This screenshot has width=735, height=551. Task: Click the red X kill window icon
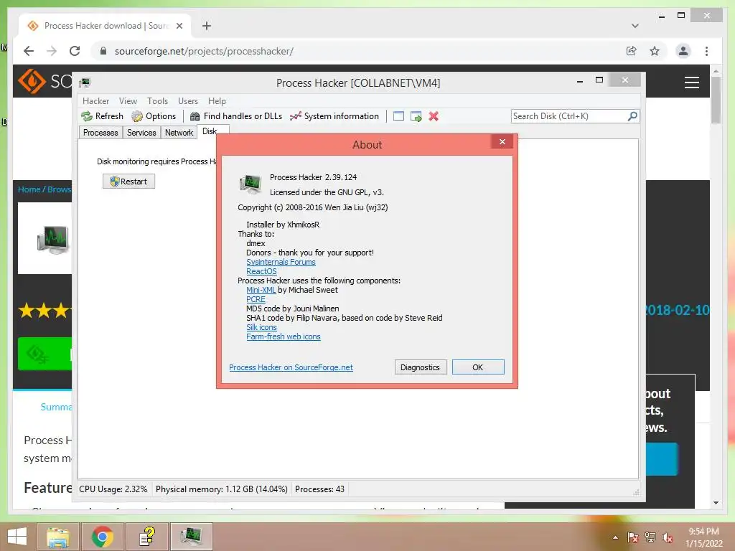tap(434, 116)
